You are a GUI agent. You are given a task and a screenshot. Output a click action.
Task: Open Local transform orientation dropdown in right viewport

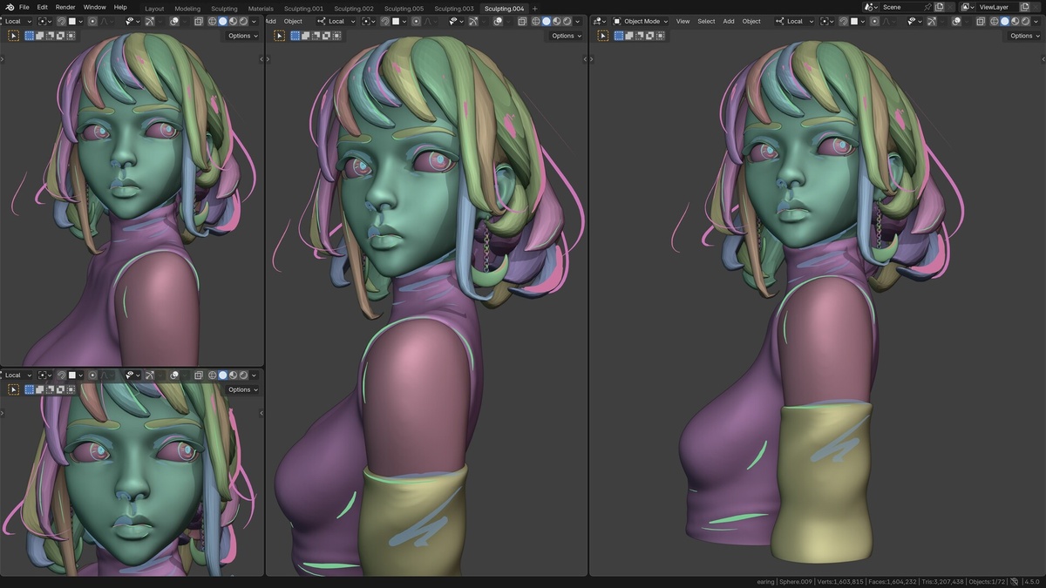(794, 21)
